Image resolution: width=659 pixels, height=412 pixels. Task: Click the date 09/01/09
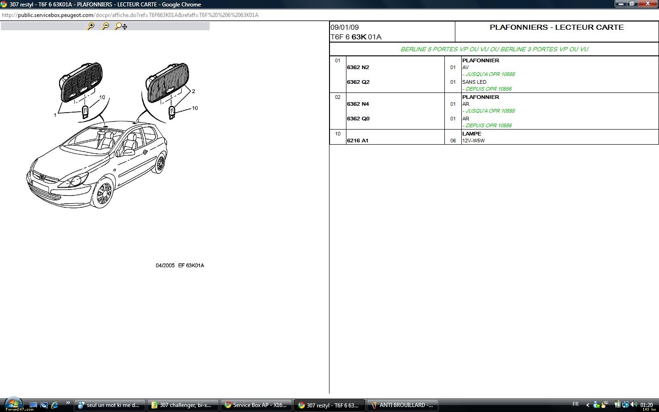coord(345,27)
